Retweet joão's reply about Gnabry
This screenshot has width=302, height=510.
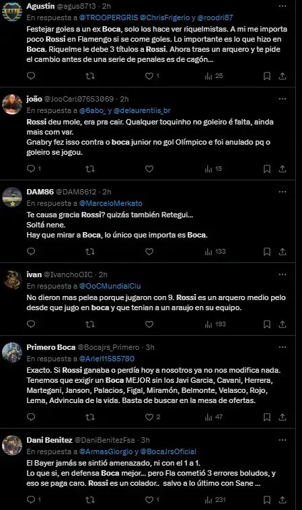coord(90,169)
